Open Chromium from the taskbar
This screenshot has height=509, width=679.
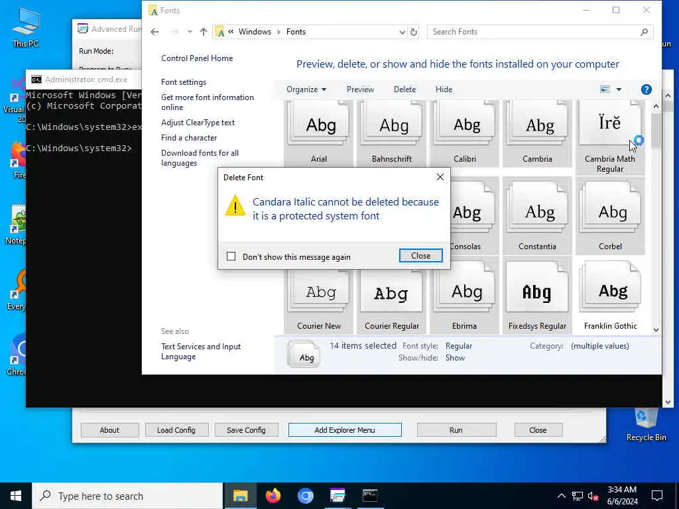[x=305, y=496]
